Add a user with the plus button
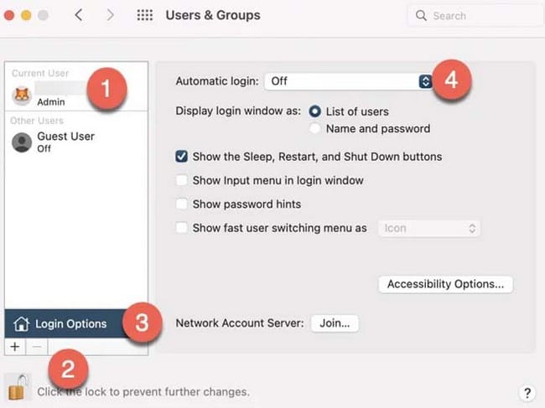 tap(15, 347)
